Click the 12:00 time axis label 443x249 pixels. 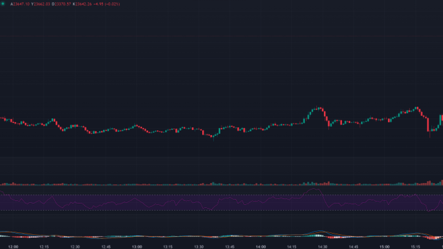click(13, 246)
